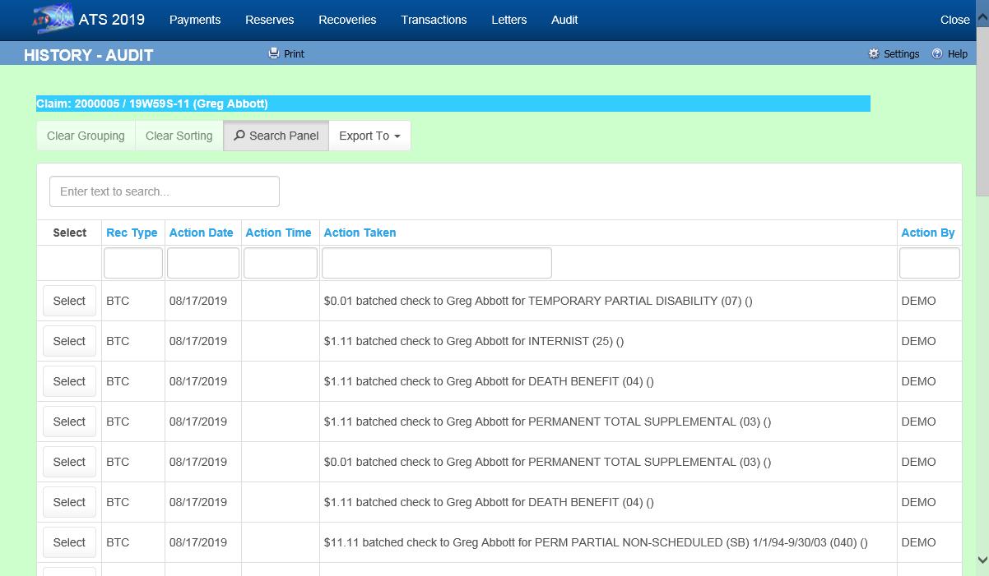Click Clear Sorting button
This screenshot has height=576, width=989.
[179, 136]
